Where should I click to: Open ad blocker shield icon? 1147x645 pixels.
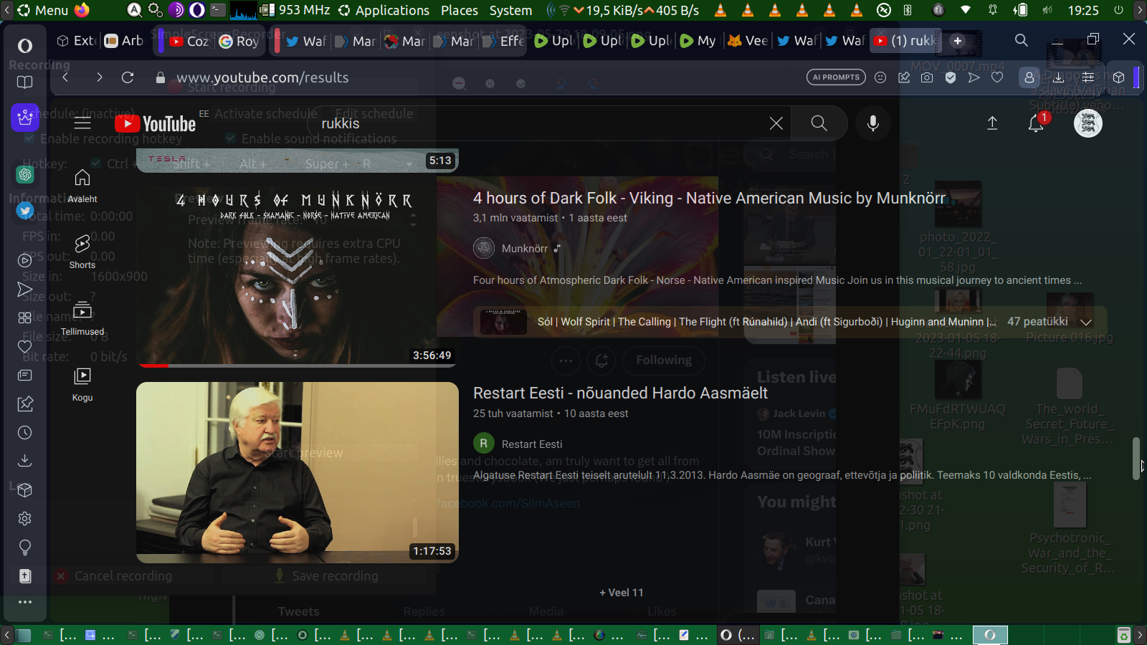951,77
